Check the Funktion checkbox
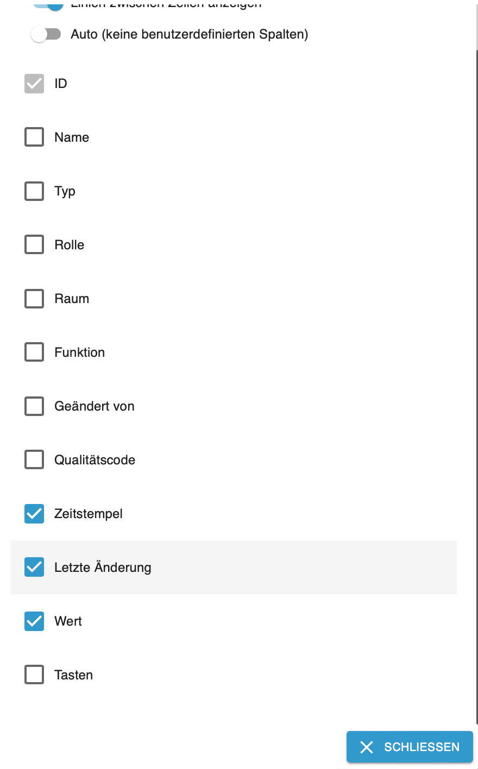The image size is (478, 769). point(34,352)
